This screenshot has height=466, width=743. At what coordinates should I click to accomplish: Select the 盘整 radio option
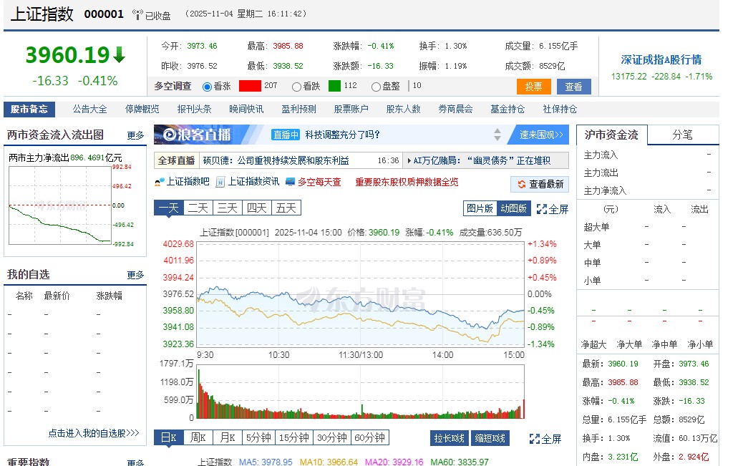[376, 86]
